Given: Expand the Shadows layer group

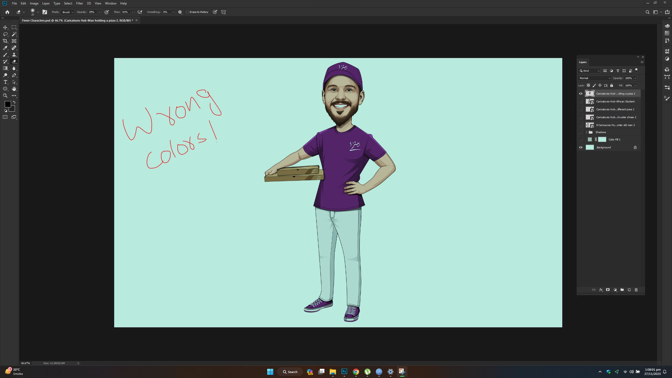Looking at the screenshot, I should coord(586,132).
